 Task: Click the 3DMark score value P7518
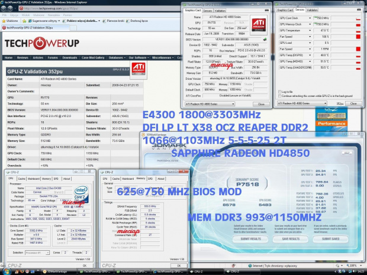click(x=247, y=185)
